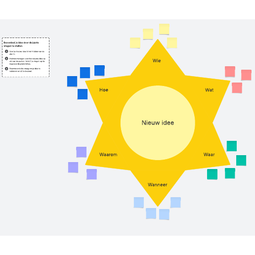Image resolution: width=255 pixels, height=255 pixels.
Task: Select the lowest pink sticky note
Action: tap(237, 88)
